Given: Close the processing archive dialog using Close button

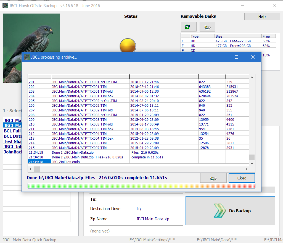Looking at the screenshot, I should pos(242,178).
